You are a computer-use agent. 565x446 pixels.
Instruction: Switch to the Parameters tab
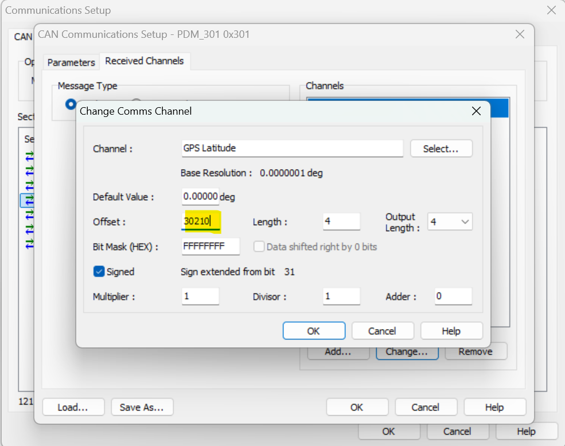(71, 62)
